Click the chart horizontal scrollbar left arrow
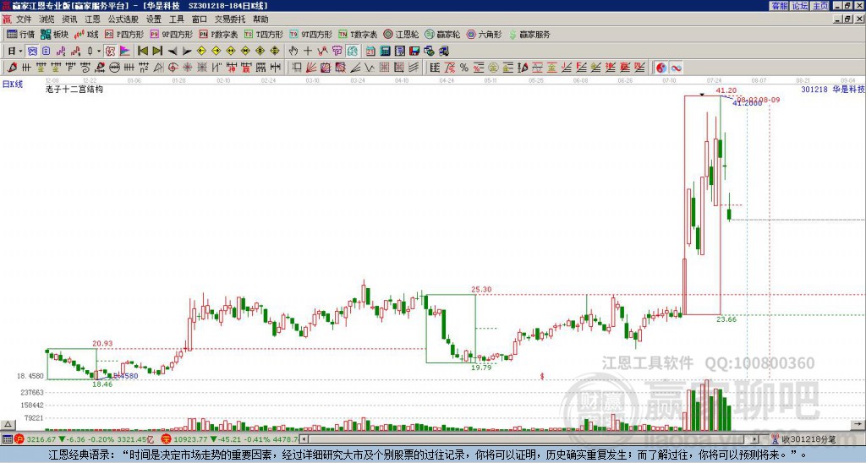Image resolution: width=866 pixels, height=463 pixels. click(304, 439)
